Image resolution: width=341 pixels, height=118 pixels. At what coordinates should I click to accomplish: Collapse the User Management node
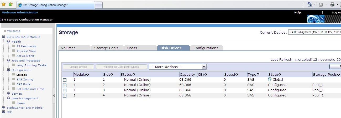pos(8,98)
